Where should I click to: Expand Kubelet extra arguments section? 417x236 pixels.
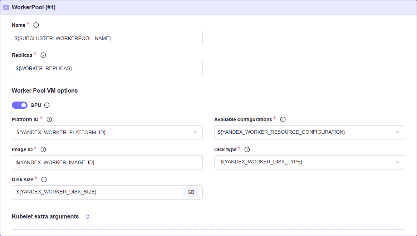click(88, 217)
